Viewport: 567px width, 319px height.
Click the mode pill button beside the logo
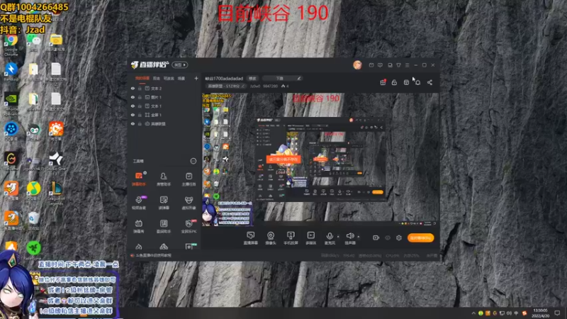[180, 65]
